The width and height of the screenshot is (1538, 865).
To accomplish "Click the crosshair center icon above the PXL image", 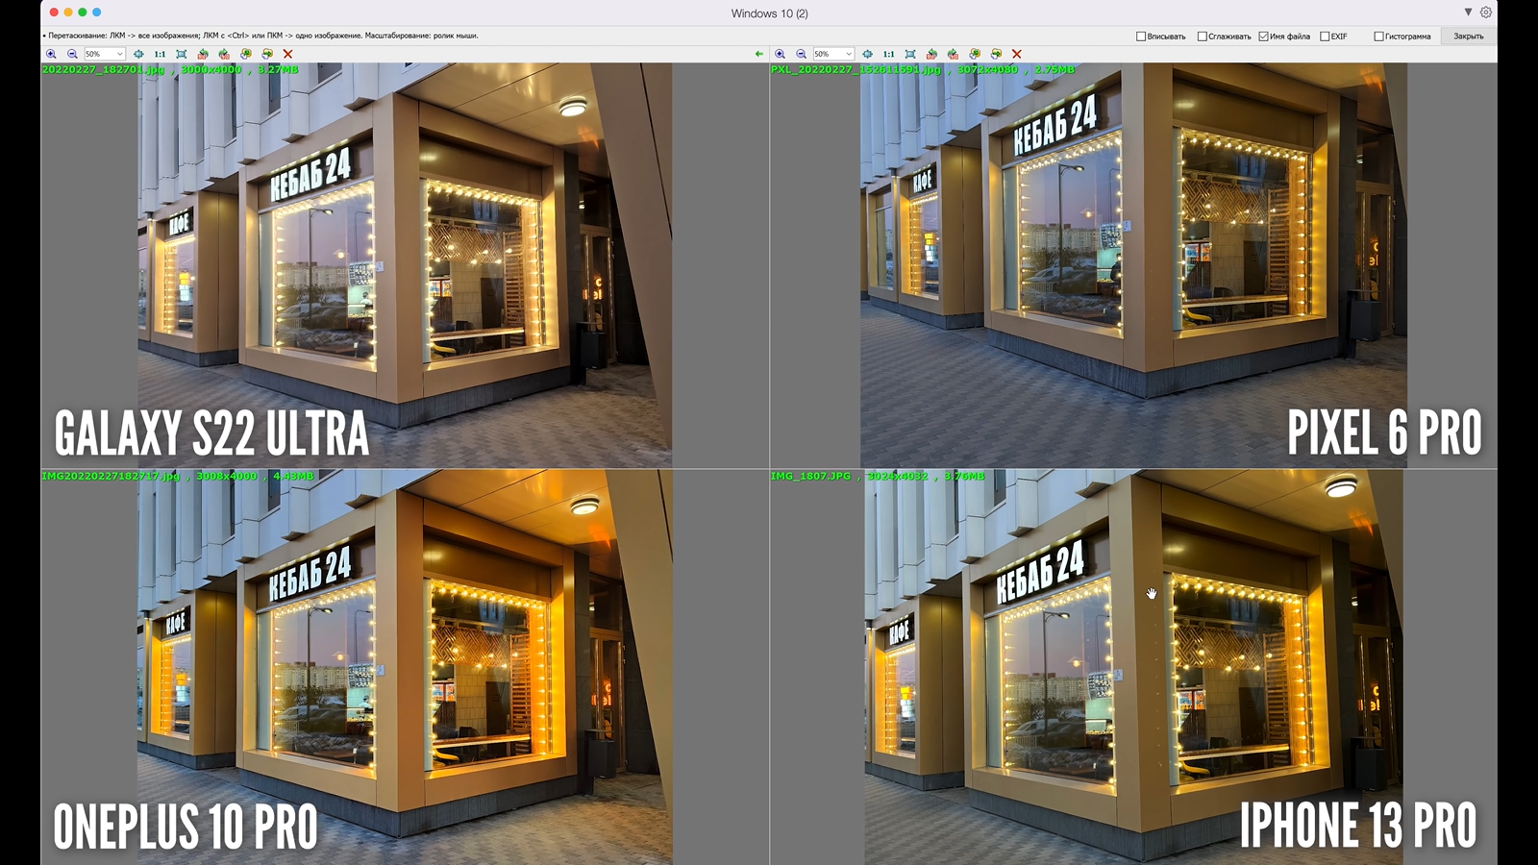I will (x=867, y=54).
